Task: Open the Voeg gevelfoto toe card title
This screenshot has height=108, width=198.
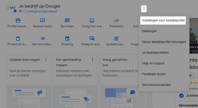Action: pyautogui.click(x=115, y=62)
